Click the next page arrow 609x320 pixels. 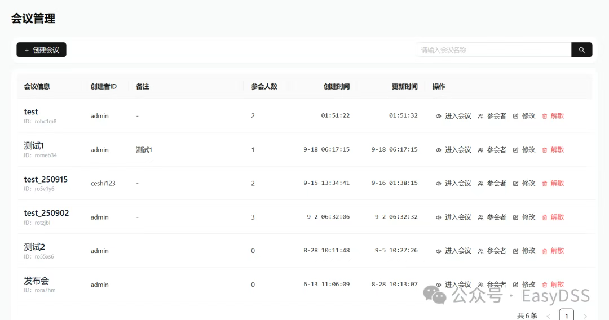(x=585, y=316)
